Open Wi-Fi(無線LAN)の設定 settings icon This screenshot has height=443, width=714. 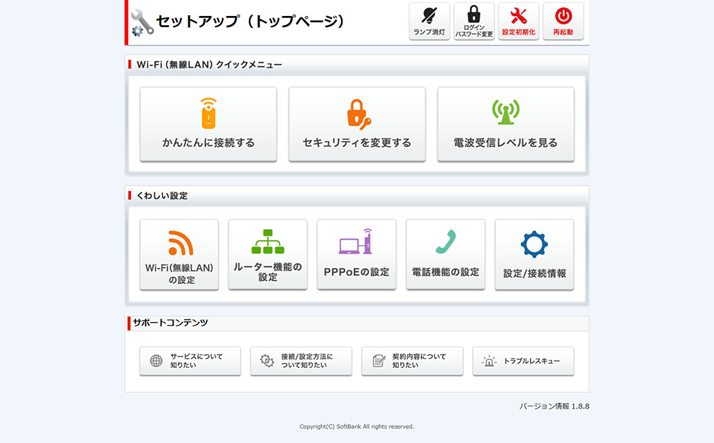(178, 255)
